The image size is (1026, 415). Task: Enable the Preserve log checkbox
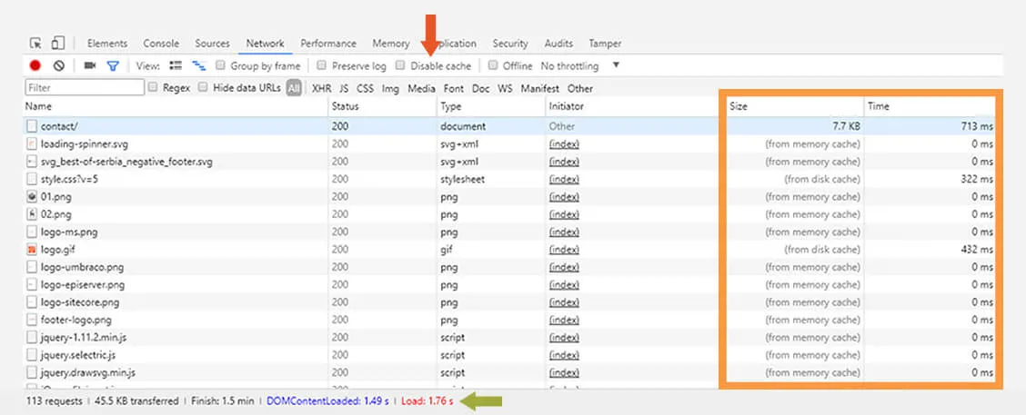coord(321,65)
